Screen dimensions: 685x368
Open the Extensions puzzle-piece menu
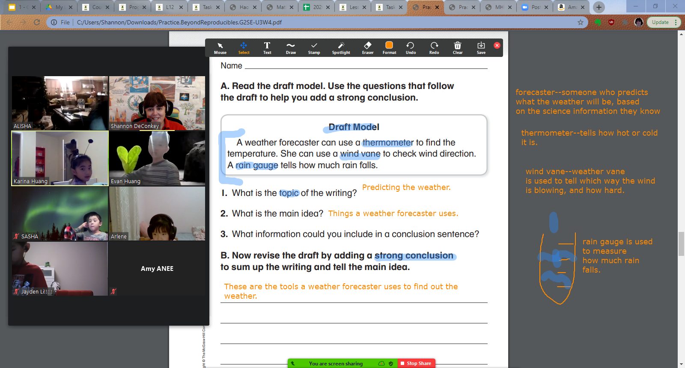(x=625, y=22)
